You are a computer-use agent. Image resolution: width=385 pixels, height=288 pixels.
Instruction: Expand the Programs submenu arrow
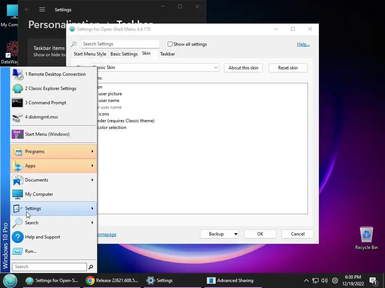92,151
